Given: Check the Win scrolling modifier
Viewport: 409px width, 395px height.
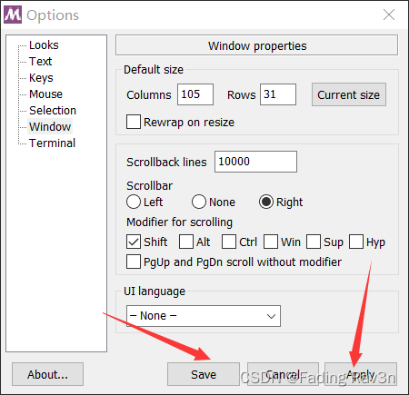Looking at the screenshot, I should click(x=271, y=242).
